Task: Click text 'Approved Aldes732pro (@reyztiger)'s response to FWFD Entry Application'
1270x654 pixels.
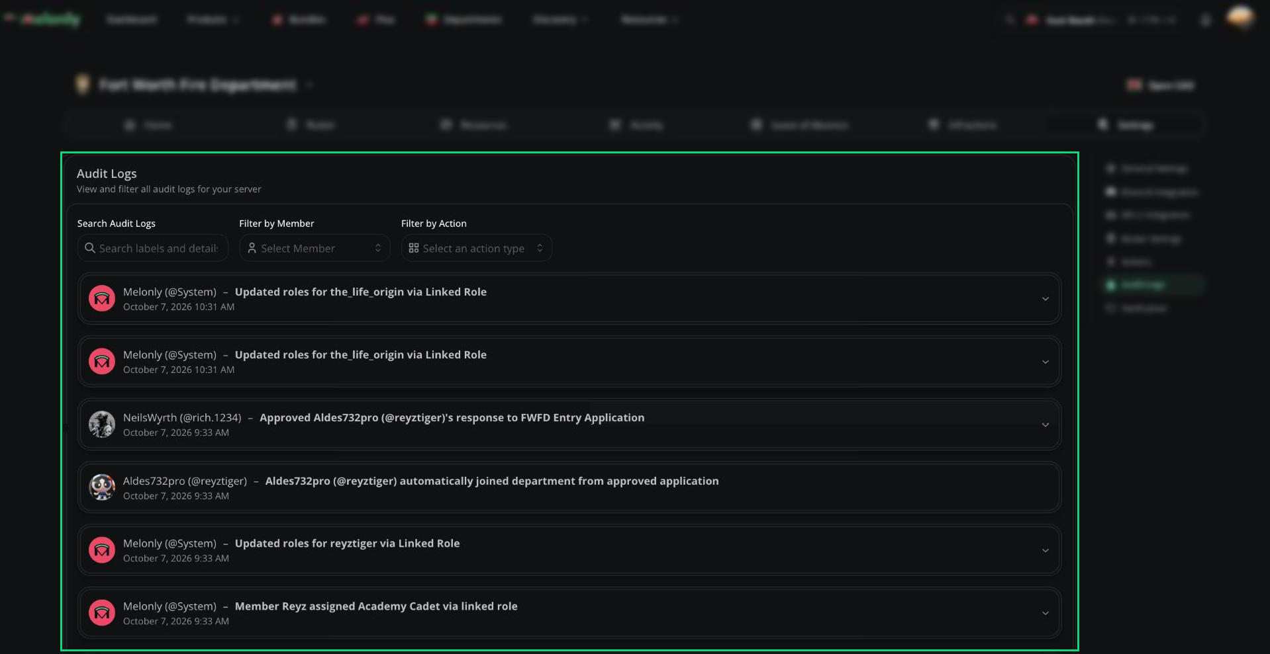Action: 452,418
